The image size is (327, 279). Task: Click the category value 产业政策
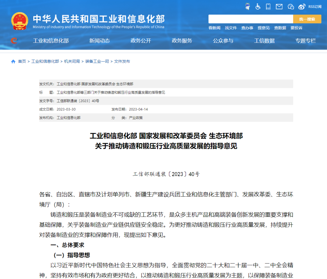click(x=136, y=118)
